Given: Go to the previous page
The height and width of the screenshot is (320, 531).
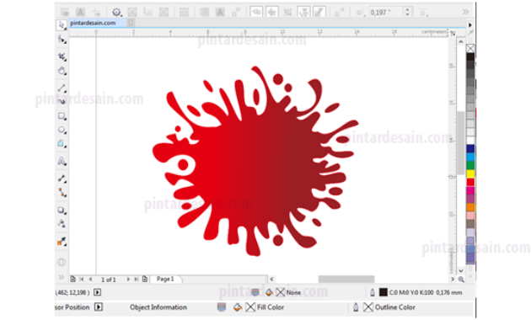Looking at the screenshot, I should point(90,279).
